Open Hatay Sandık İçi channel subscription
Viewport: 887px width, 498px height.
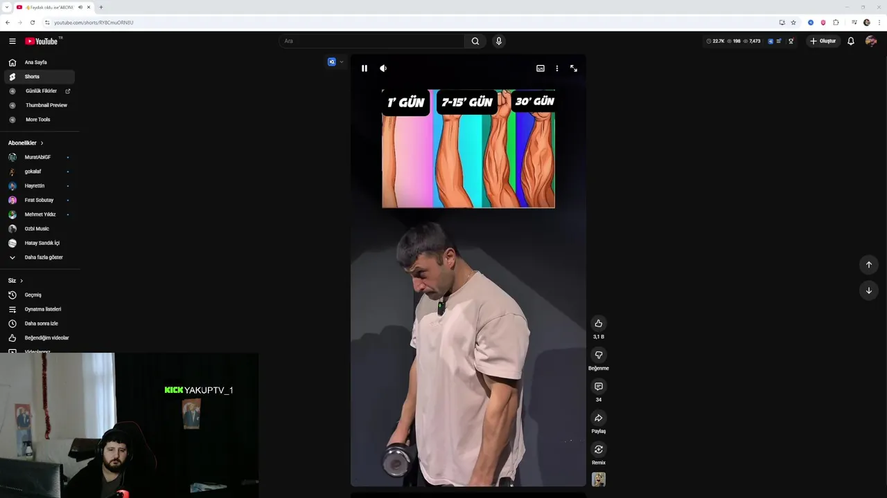point(39,243)
